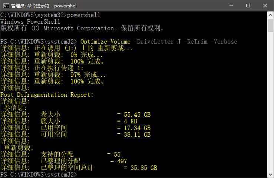Grab the vertical scrollbar thumb
274x178 pixels.
[x=270, y=25]
